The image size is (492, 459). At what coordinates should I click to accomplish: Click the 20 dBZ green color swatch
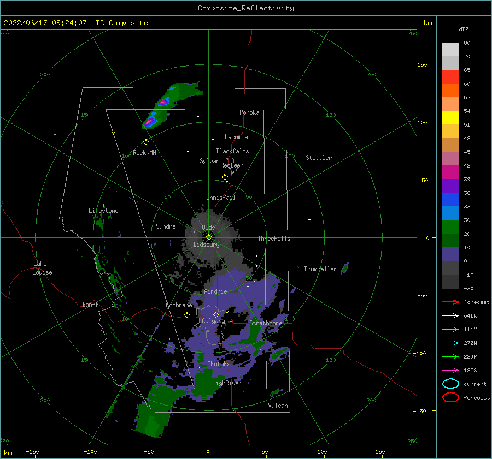point(450,240)
